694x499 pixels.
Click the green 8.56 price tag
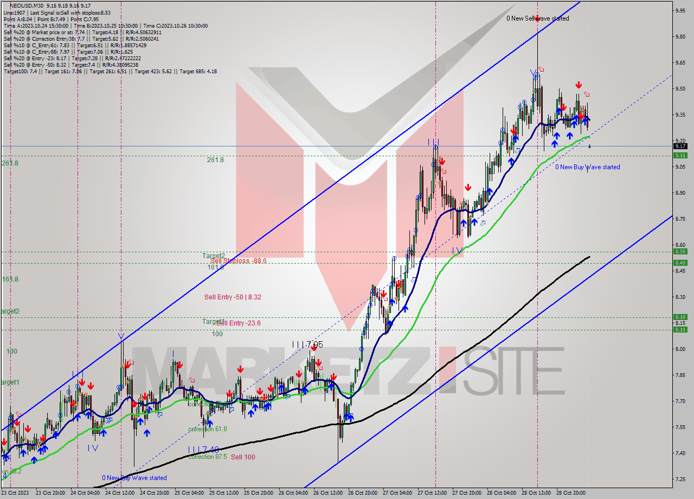[680, 251]
